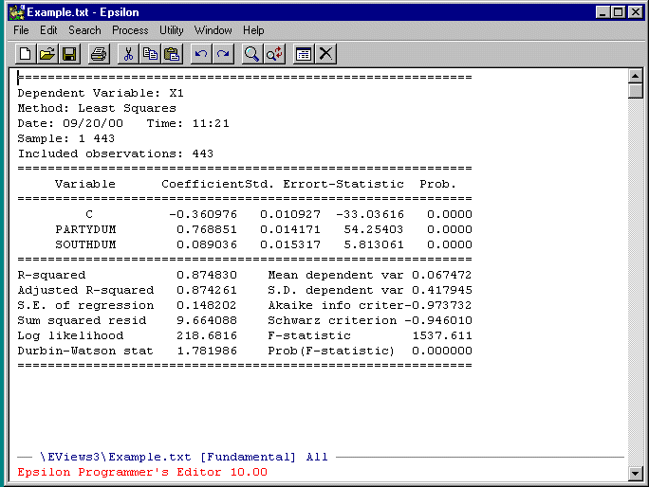Click the New file toolbar icon
Screen dimensions: 649x487
[26, 54]
